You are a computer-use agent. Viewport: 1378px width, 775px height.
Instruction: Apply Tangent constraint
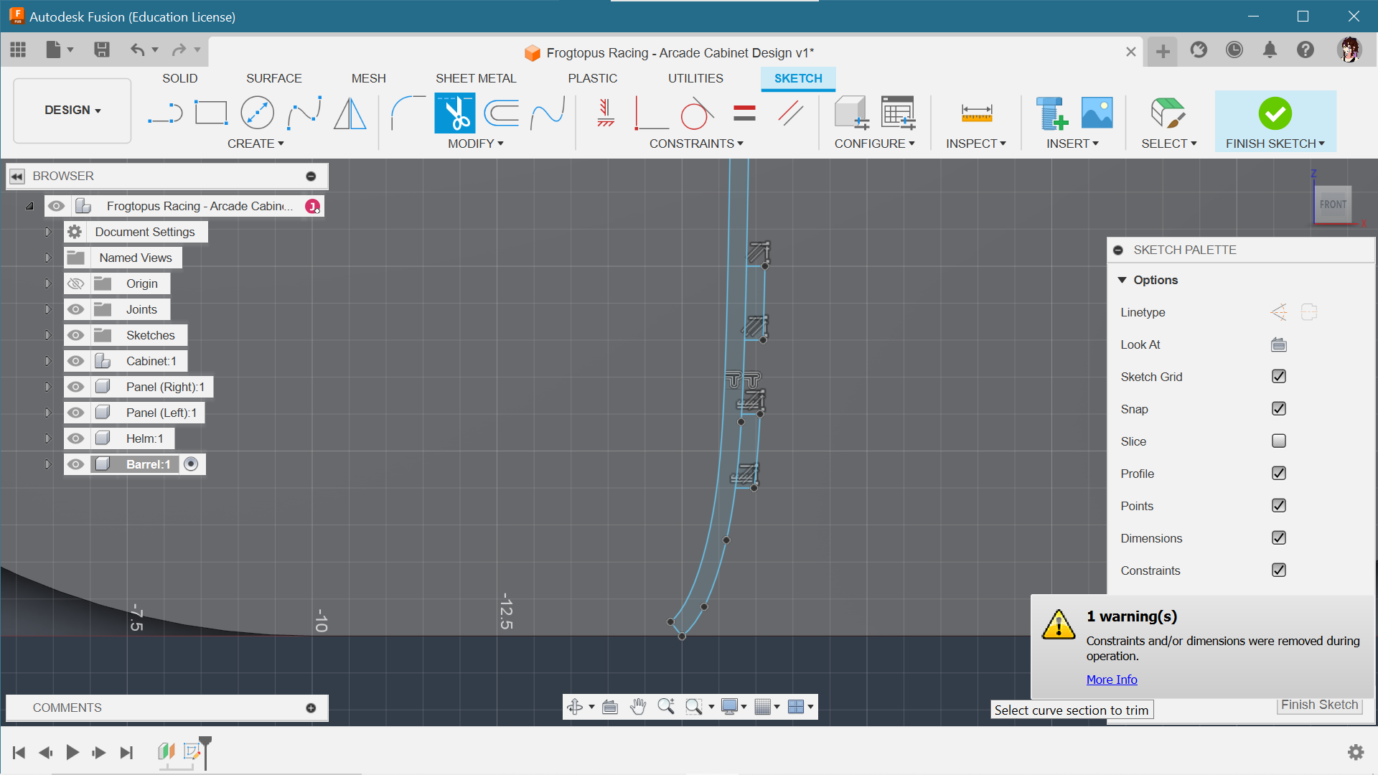[698, 113]
